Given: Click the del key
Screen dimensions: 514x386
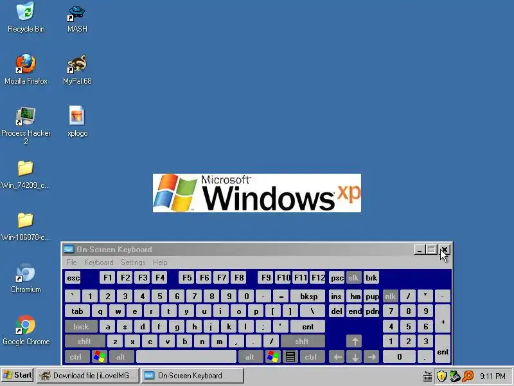Looking at the screenshot, I should [337, 311].
